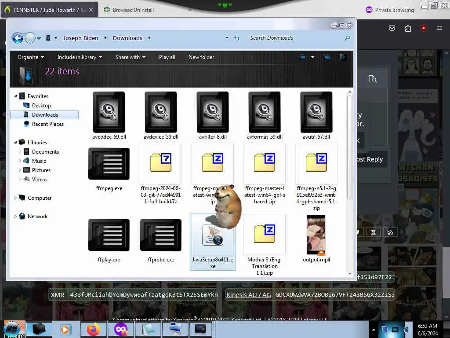Click the Explorer Forward arrow button

(30, 38)
